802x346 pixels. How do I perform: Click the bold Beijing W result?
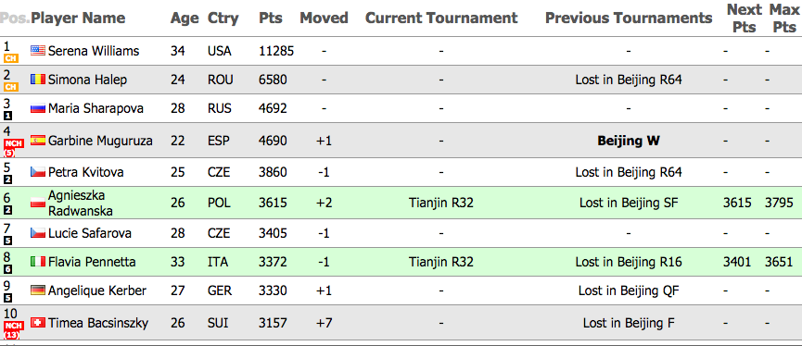629,141
